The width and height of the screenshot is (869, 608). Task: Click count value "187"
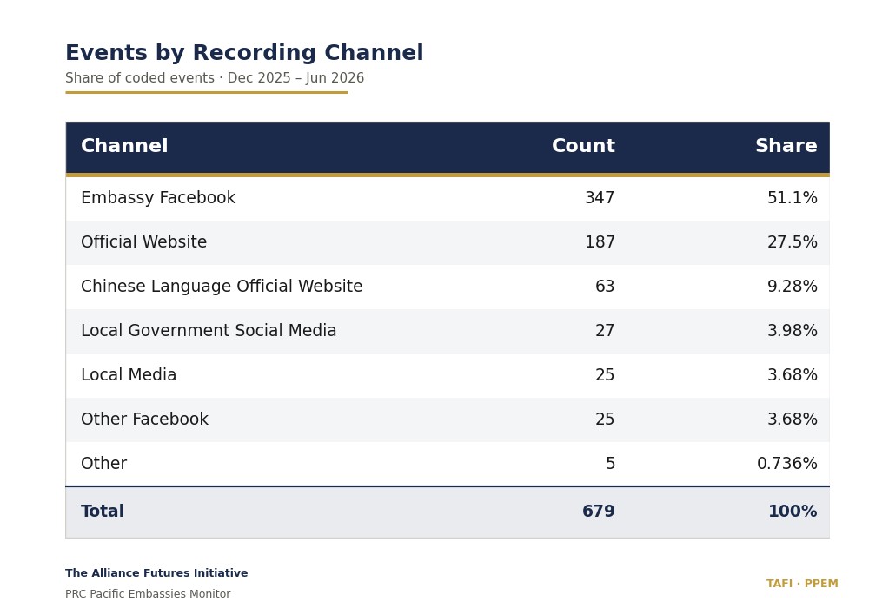(600, 242)
